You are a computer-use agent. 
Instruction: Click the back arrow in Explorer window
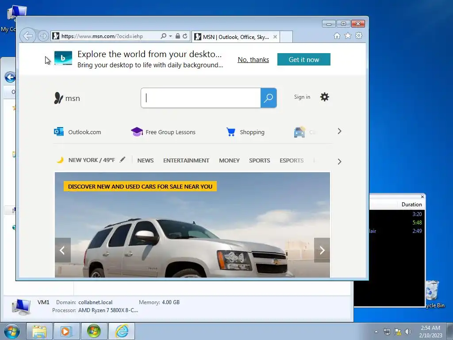click(x=10, y=77)
